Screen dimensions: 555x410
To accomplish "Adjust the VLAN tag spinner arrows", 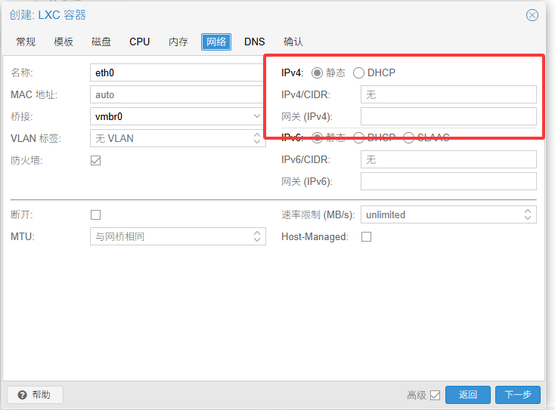I will [257, 138].
